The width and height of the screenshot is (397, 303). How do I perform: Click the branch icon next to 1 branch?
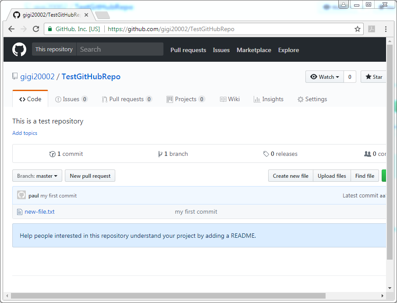pos(160,154)
